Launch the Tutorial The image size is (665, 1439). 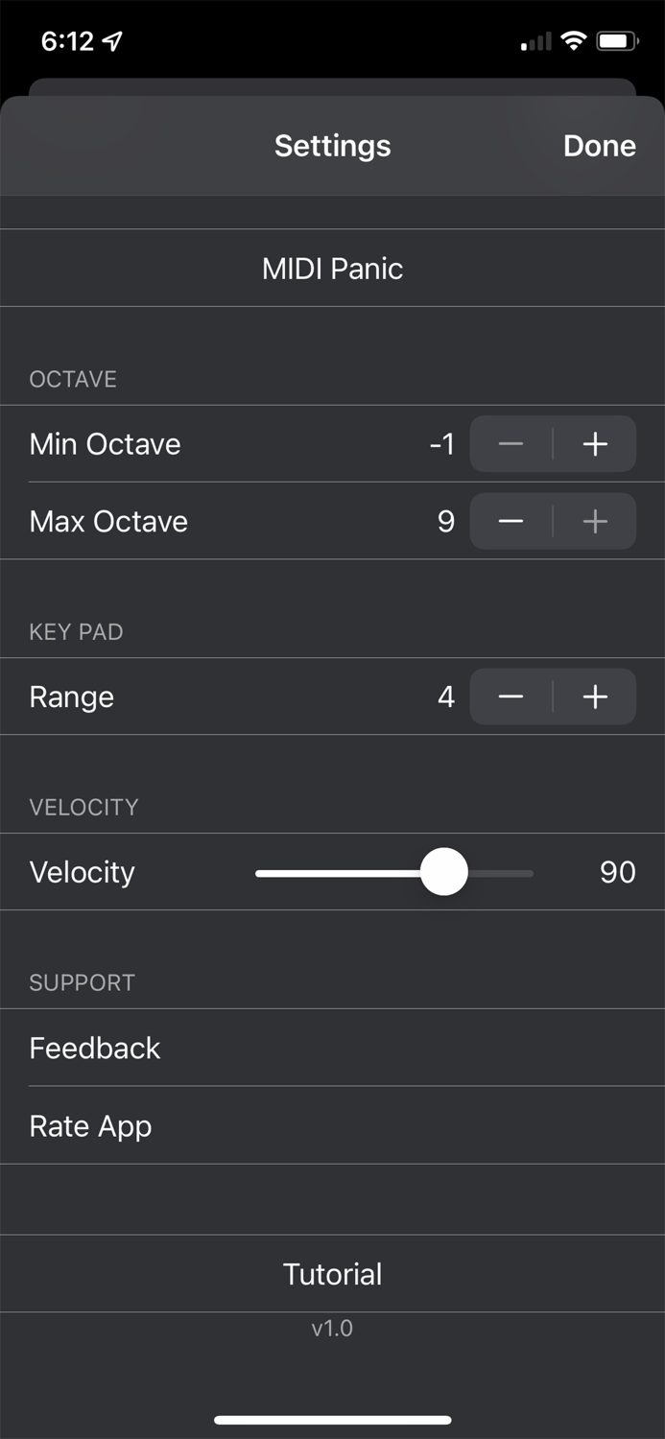point(332,1274)
